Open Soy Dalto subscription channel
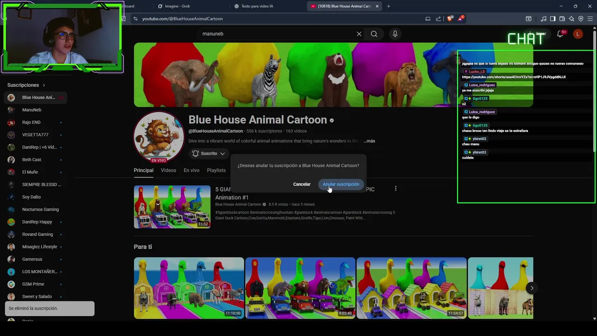Image resolution: width=597 pixels, height=336 pixels. tap(35, 197)
